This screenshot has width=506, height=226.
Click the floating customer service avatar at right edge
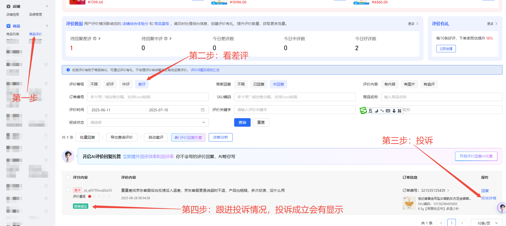(x=502, y=207)
